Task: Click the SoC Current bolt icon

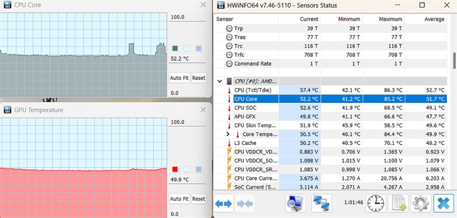Action: pyautogui.click(x=229, y=187)
